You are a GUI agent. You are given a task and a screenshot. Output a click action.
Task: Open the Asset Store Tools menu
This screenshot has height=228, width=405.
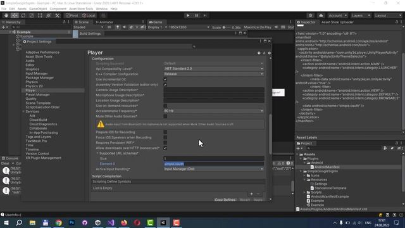(81, 9)
